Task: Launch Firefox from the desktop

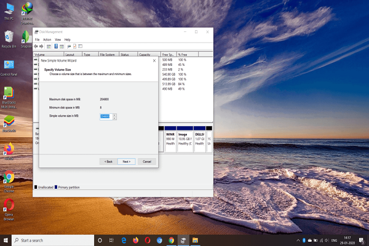Action: click(9, 149)
